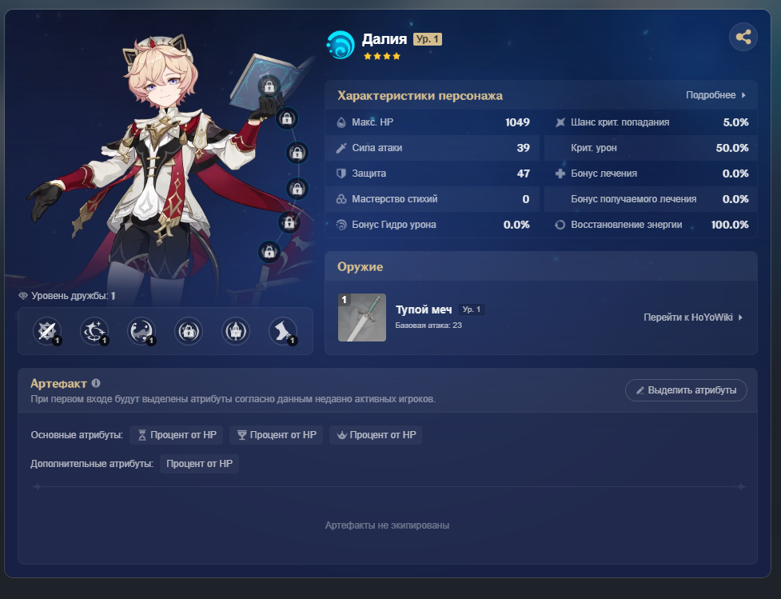Click the Hydro element icon beside Далия
Image resolution: width=781 pixels, height=599 pixels.
(x=341, y=45)
